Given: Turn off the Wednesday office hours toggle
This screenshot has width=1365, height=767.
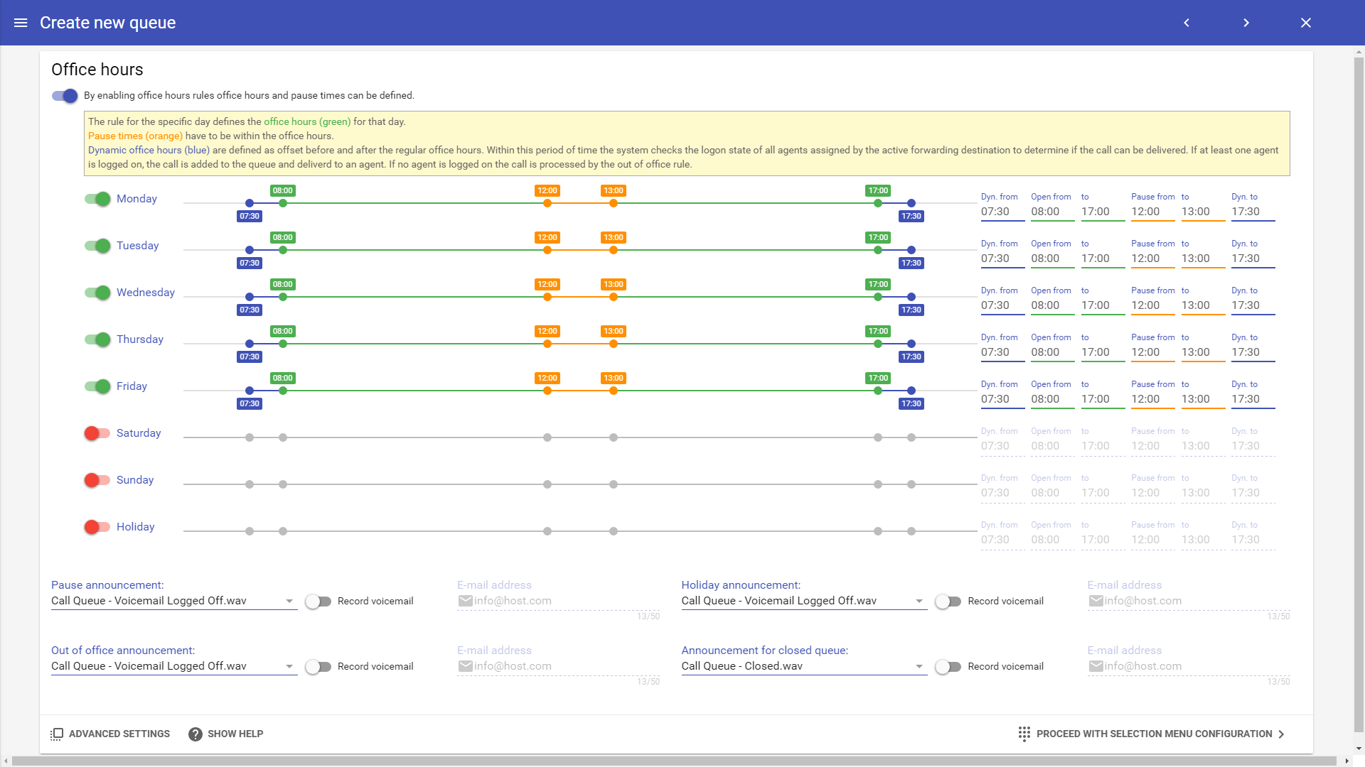Looking at the screenshot, I should click(97, 293).
